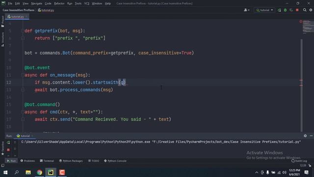Open the Help menu

click(108, 3)
